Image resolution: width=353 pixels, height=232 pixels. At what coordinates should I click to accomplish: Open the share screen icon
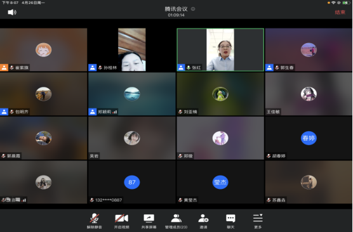click(x=149, y=221)
